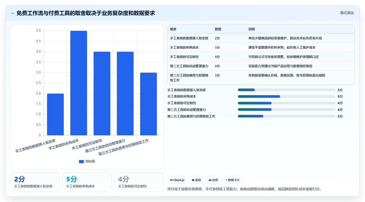Image resolution: width=365 pixels, height=202 pixels.
Task: Click progress bar for 手工表格的数据接入复杂度
Action: (287, 90)
